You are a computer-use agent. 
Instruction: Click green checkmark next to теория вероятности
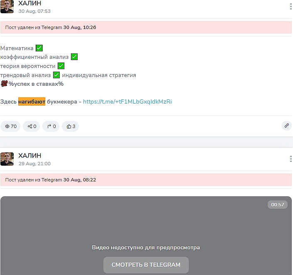(61, 66)
